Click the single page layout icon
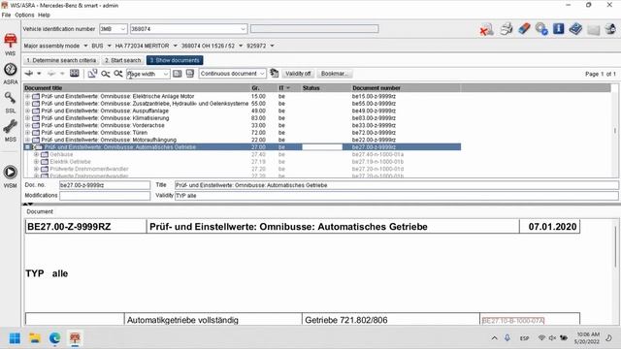The width and height of the screenshot is (621, 349). 177,74
